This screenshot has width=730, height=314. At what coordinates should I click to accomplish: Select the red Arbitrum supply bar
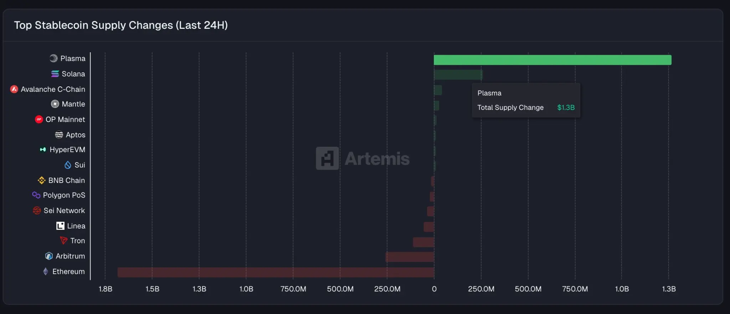[410, 257]
